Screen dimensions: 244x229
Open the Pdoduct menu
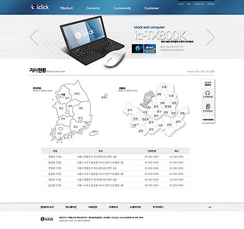[66, 8]
